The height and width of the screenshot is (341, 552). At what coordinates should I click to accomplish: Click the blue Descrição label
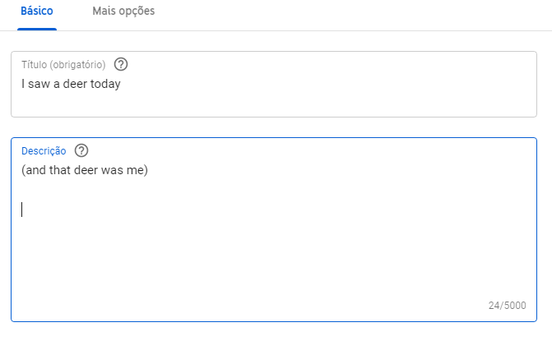pyautogui.click(x=44, y=151)
